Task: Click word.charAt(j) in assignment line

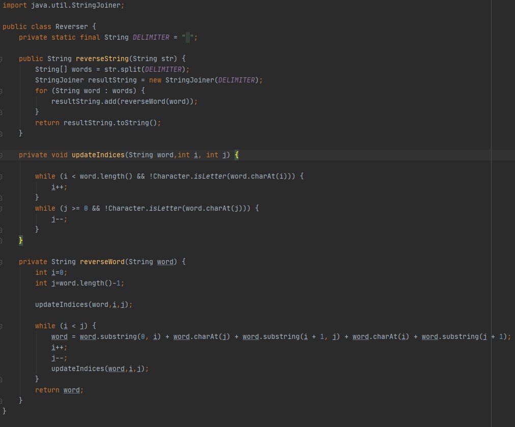Action: click(x=202, y=337)
